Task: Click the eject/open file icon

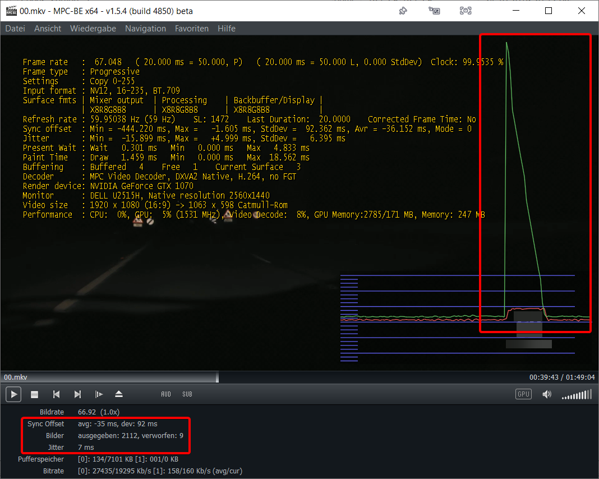Action: pos(119,394)
